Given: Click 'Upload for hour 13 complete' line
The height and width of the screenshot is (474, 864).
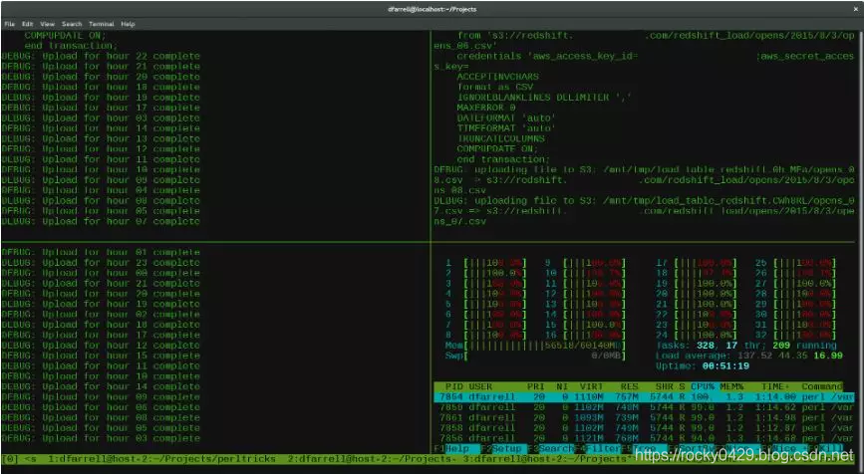Looking at the screenshot, I should point(101,138).
